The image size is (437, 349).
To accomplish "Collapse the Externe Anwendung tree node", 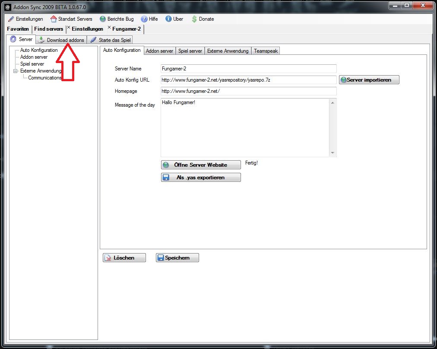I will [16, 71].
